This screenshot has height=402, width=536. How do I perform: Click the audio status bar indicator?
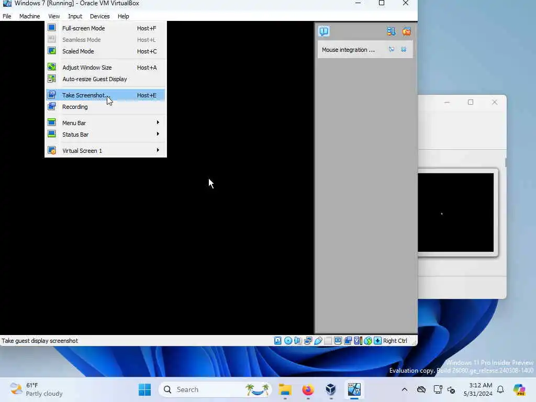tap(298, 341)
